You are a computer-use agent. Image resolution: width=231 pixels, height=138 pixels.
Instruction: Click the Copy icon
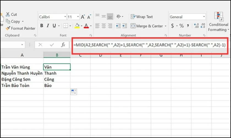(x=8, y=21)
